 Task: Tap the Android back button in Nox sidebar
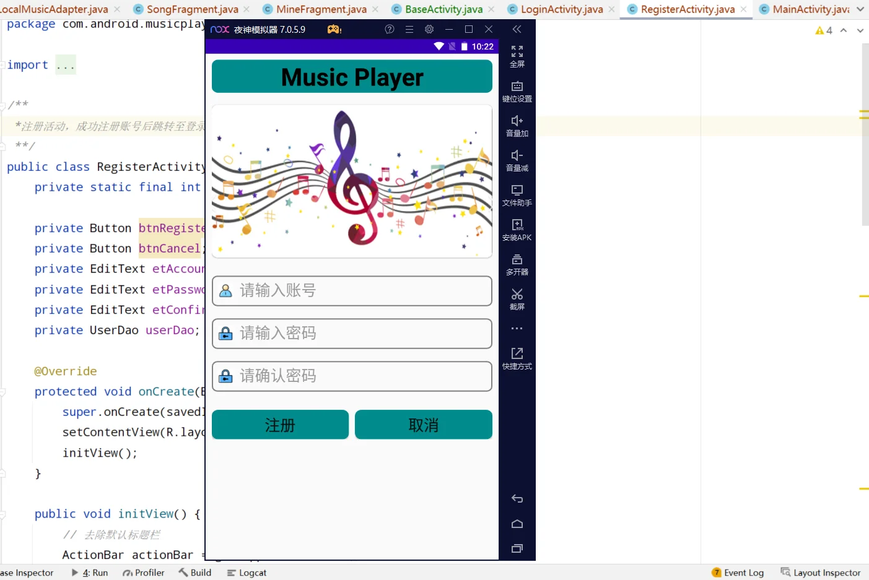[517, 499]
